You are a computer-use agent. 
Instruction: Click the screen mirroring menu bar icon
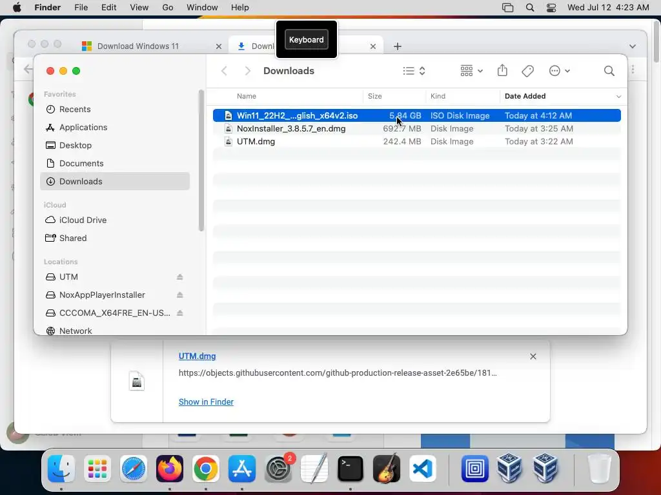click(x=507, y=8)
